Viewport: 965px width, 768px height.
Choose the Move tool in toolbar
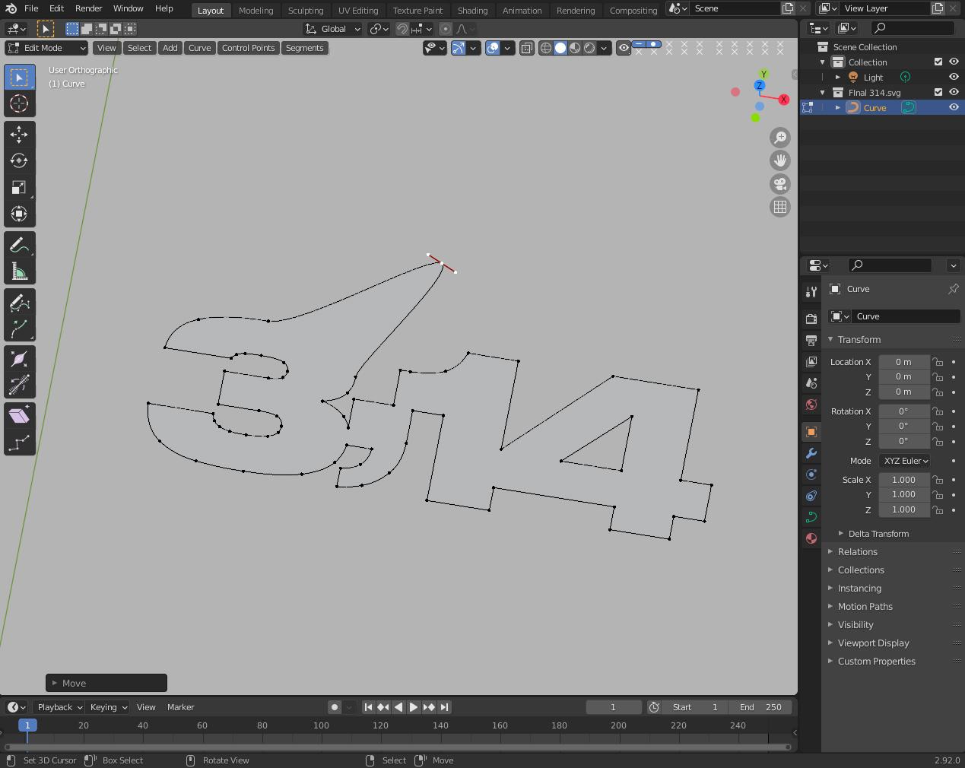[x=19, y=135]
